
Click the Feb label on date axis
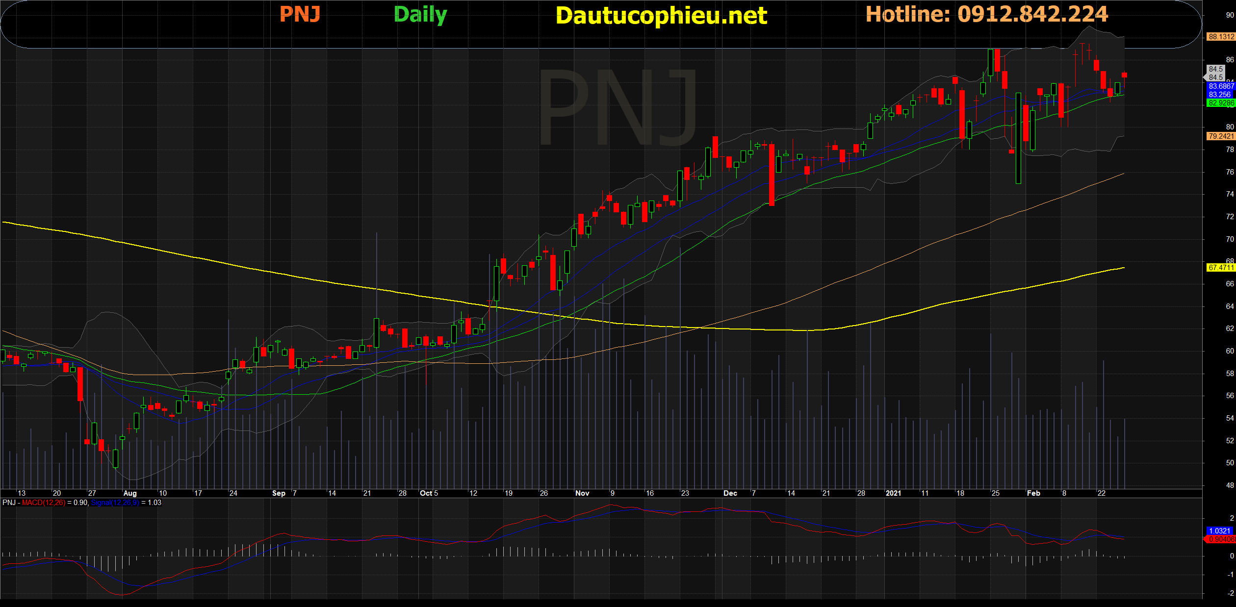(1033, 493)
